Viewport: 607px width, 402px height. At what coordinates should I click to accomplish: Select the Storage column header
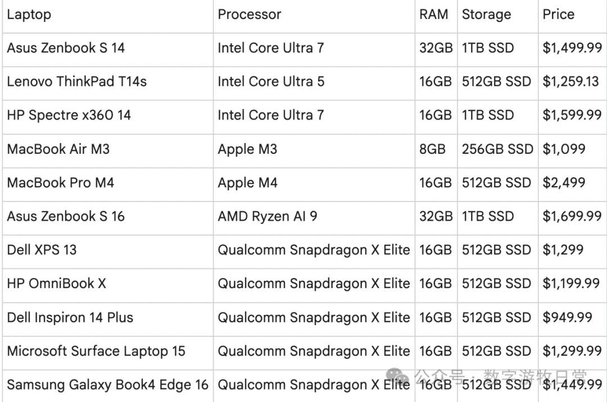pos(486,15)
